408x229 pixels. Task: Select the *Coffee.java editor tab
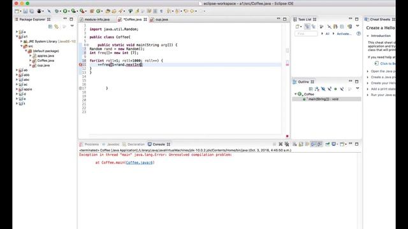click(x=133, y=20)
